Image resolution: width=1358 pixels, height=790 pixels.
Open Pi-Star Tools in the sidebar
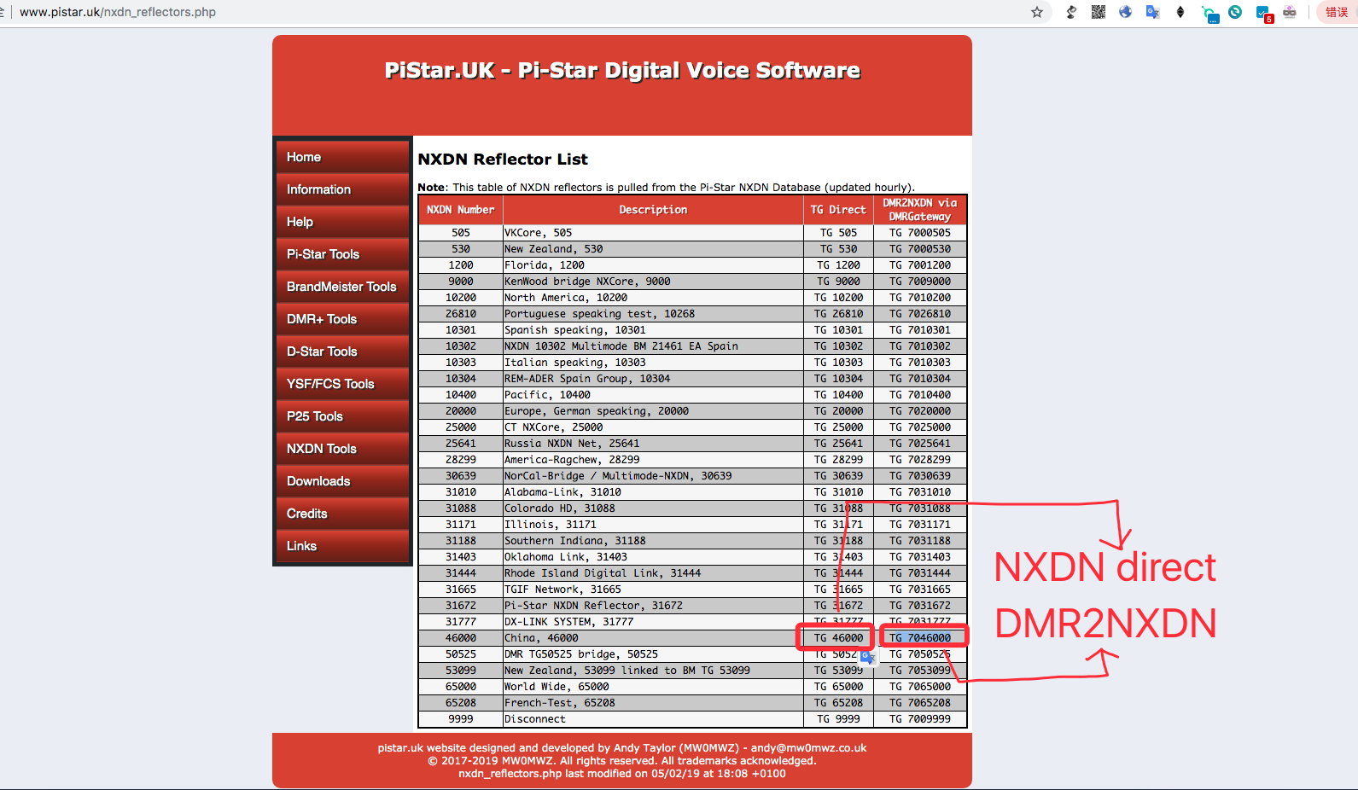342,254
